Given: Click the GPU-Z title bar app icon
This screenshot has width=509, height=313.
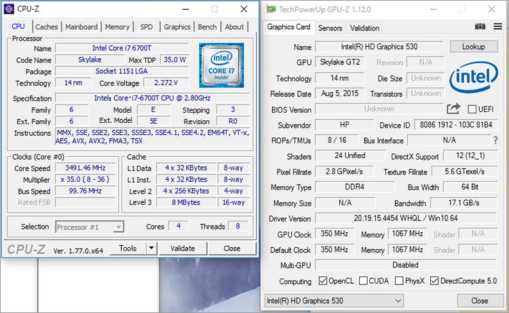Looking at the screenshot, I should pos(271,9).
